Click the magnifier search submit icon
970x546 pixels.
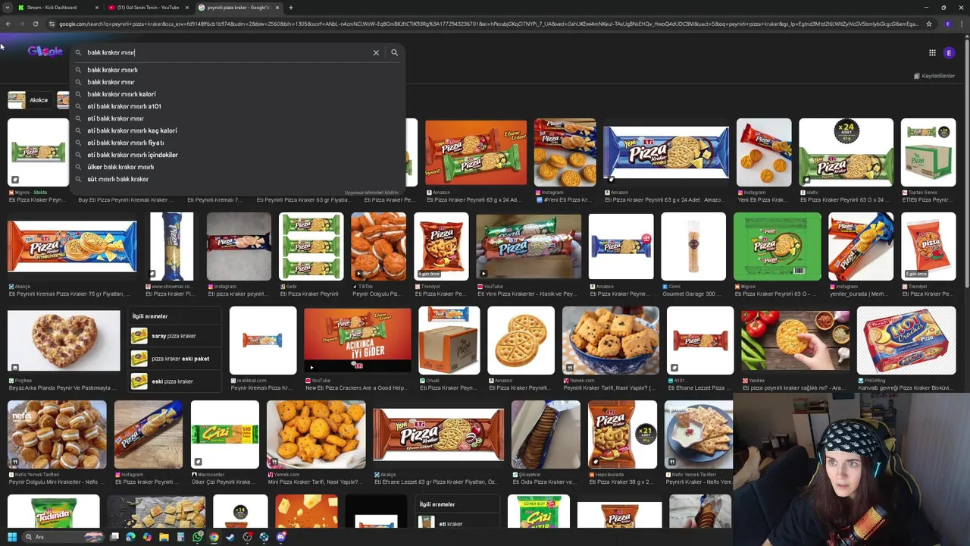click(394, 52)
